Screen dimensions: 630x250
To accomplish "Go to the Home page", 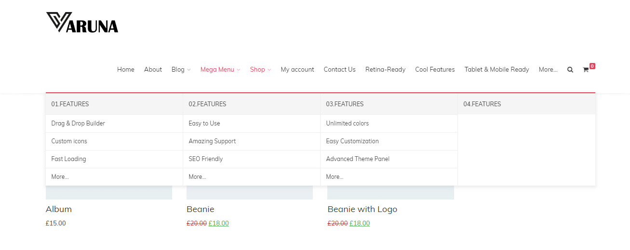I will point(126,70).
